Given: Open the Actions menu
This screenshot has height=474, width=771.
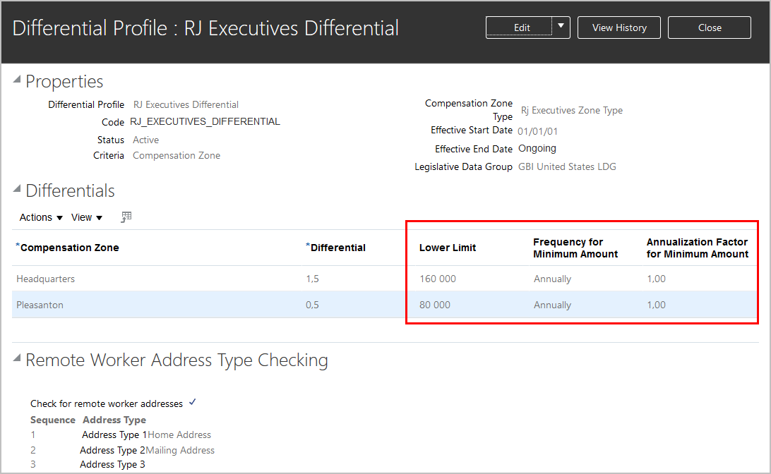Looking at the screenshot, I should 41,217.
